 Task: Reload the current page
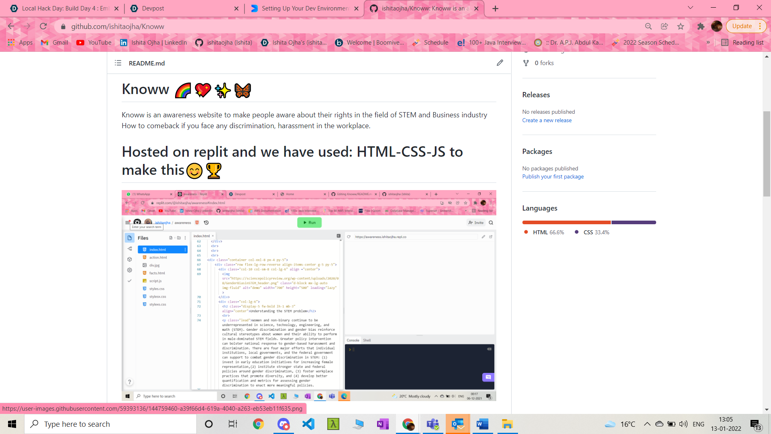[x=43, y=27]
